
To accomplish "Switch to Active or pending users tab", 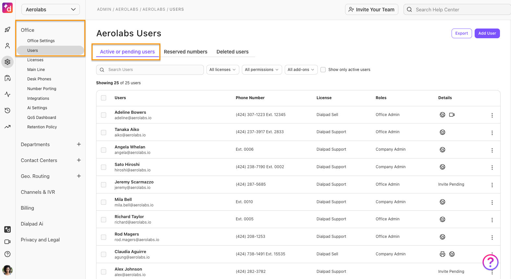I will (127, 52).
